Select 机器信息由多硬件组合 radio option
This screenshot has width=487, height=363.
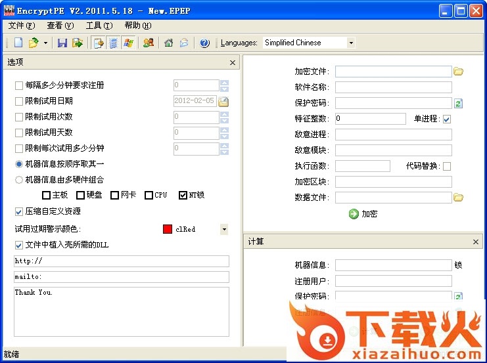coord(19,179)
